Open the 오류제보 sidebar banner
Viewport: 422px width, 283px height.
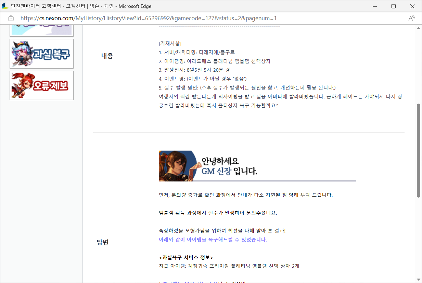click(x=41, y=85)
